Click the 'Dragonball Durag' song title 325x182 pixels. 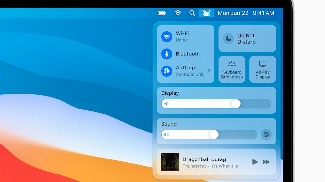[x=204, y=159]
